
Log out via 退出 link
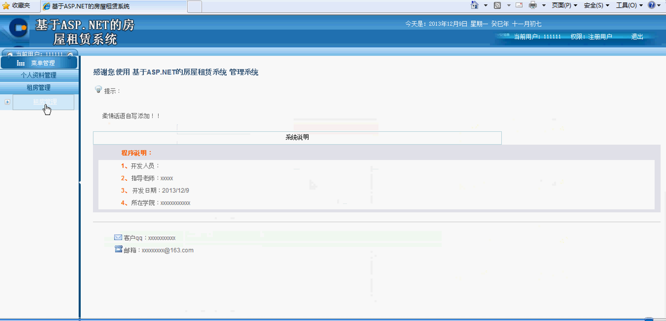637,37
